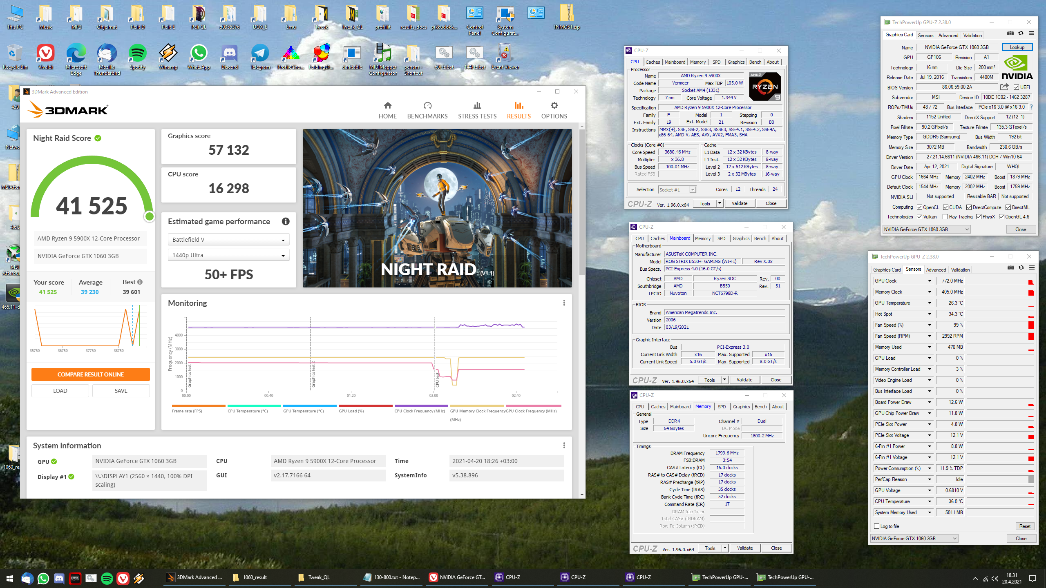This screenshot has width=1046, height=588.
Task: Toggle the UEFI checkbox in GPU-Z
Action: click(1016, 87)
